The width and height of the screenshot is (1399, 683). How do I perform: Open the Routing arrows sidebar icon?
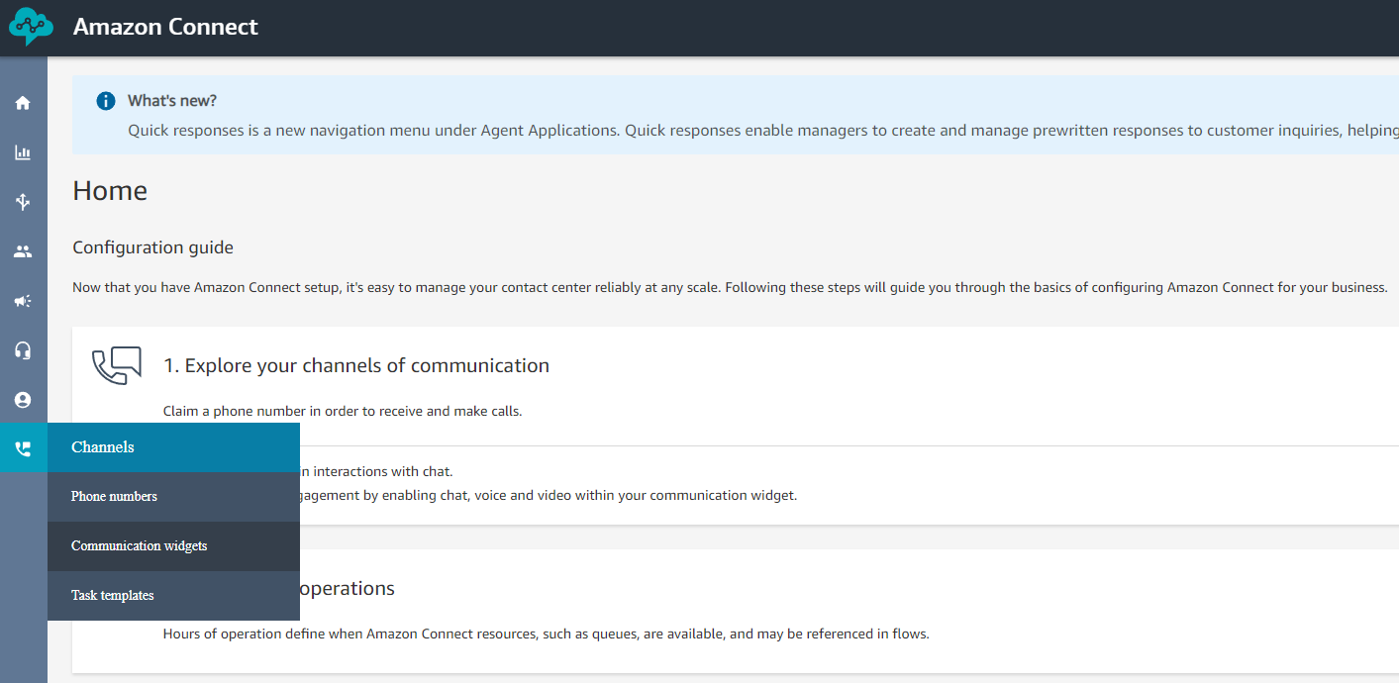point(23,202)
